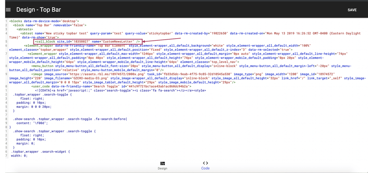Click the opening abtests tag line

point(26,29)
